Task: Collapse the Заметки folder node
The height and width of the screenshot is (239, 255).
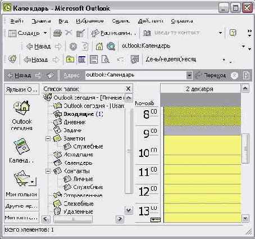Action: (48, 138)
